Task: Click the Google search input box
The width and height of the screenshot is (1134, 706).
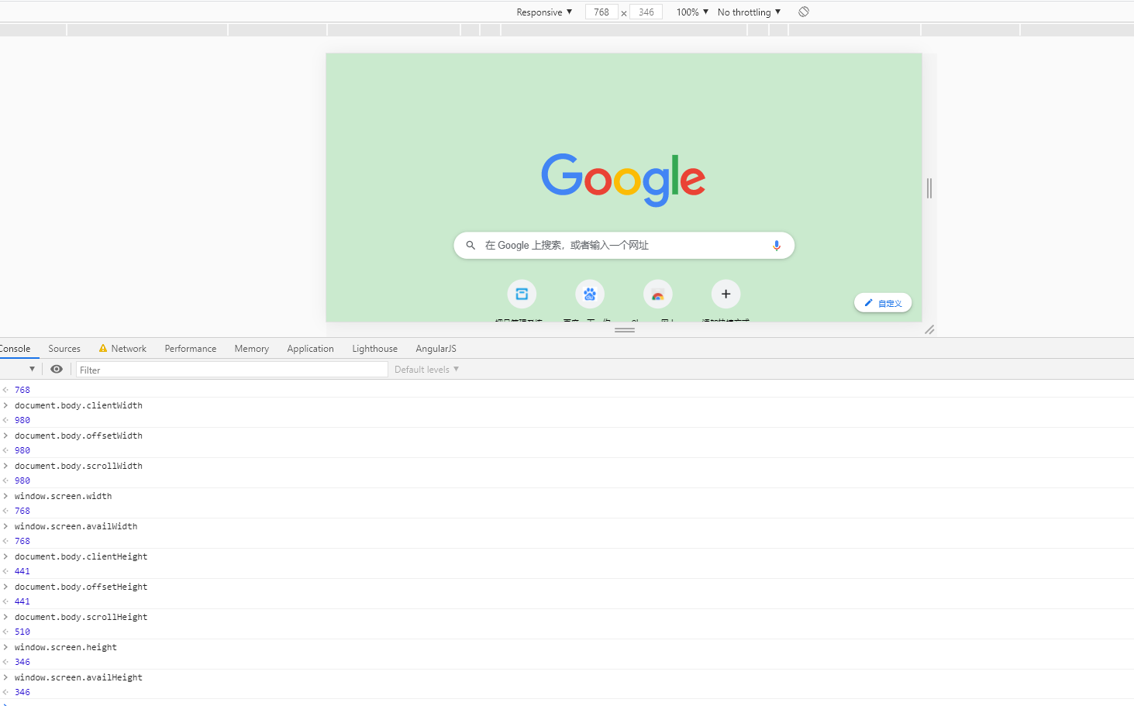Action: click(624, 245)
